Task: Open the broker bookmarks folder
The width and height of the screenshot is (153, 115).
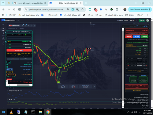Action: 130,15
